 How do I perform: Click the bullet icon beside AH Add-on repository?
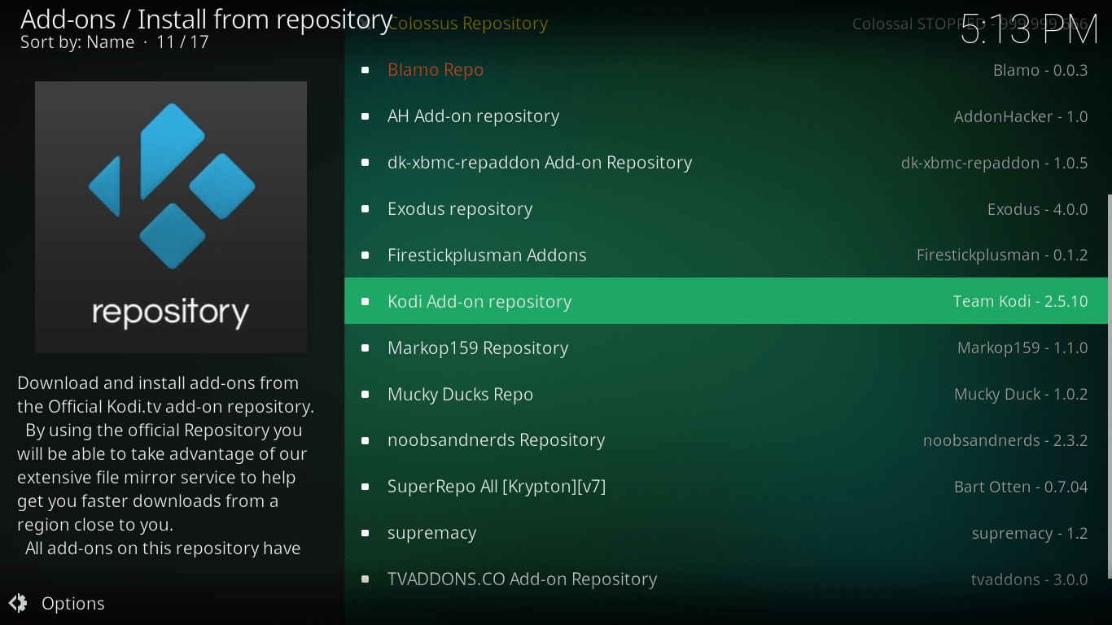366,116
